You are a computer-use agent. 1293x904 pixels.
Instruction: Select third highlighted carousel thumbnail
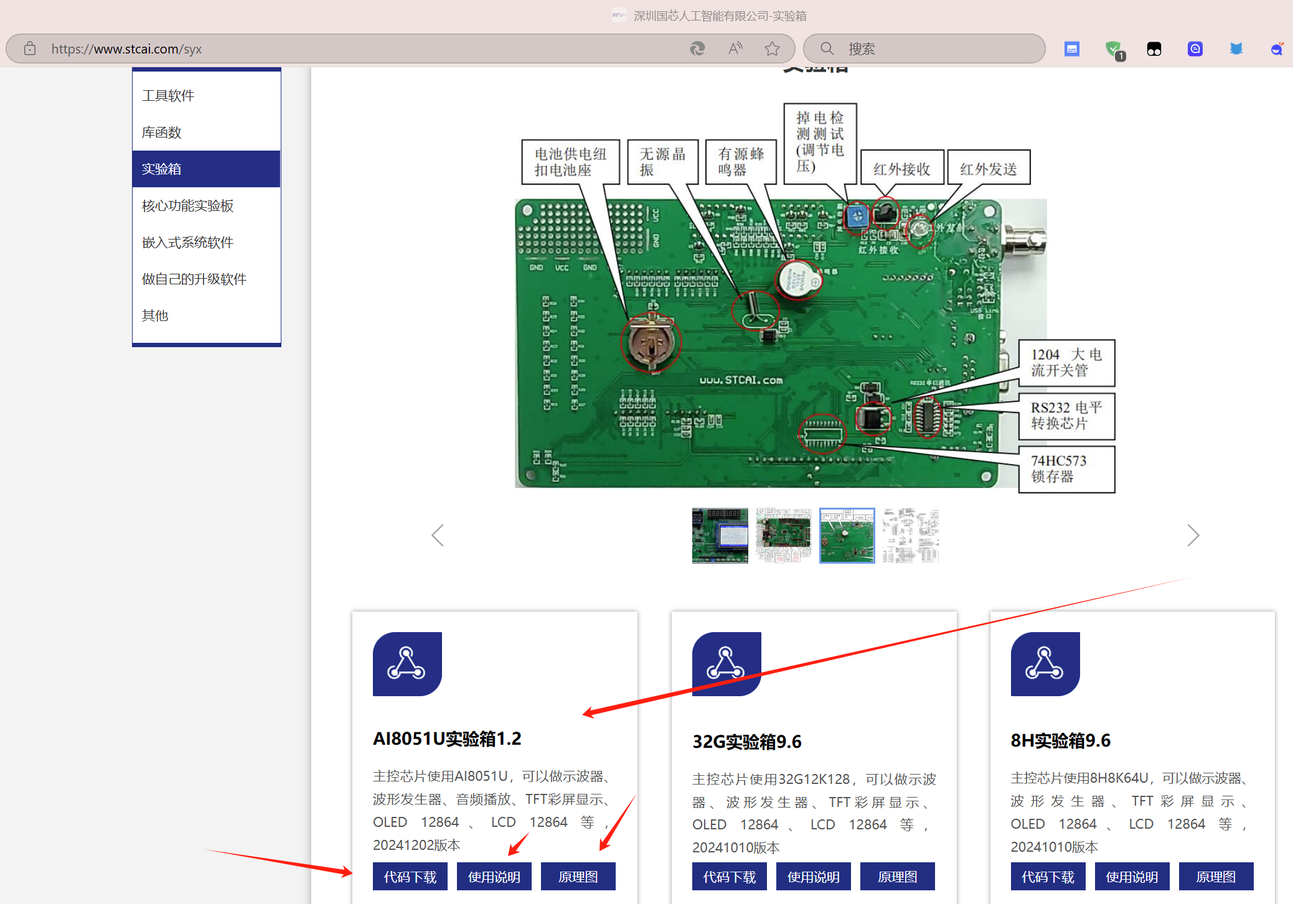[847, 536]
